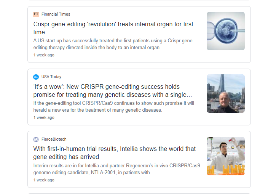
Task: Open the embryo cell injection thumbnail
Action: click(x=226, y=31)
